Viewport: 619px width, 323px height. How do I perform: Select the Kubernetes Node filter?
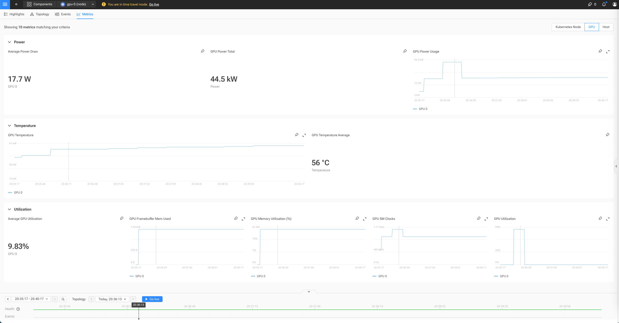(568, 27)
